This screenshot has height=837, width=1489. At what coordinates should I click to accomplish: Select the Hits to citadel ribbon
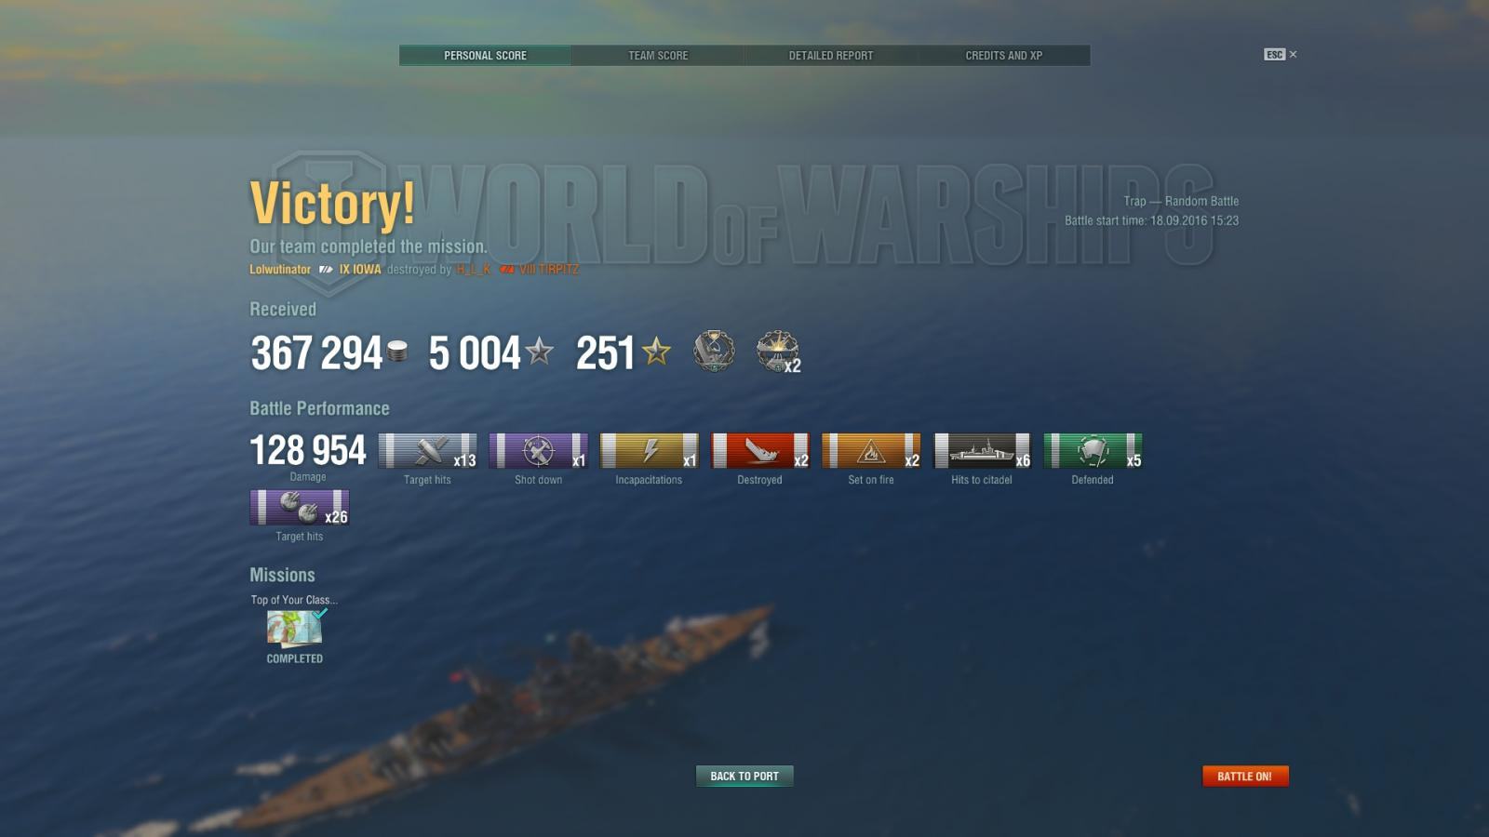coord(982,451)
